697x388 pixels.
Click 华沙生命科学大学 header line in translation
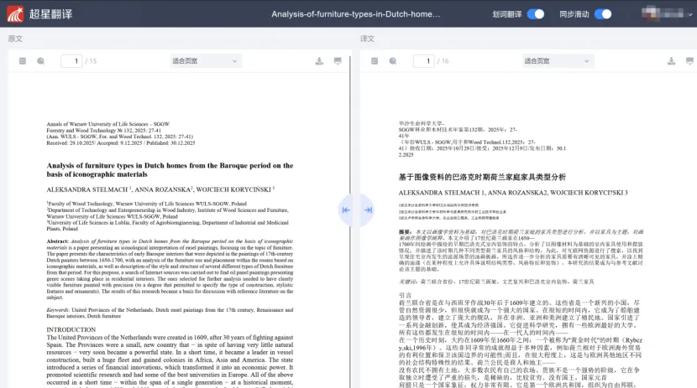pyautogui.click(x=422, y=123)
